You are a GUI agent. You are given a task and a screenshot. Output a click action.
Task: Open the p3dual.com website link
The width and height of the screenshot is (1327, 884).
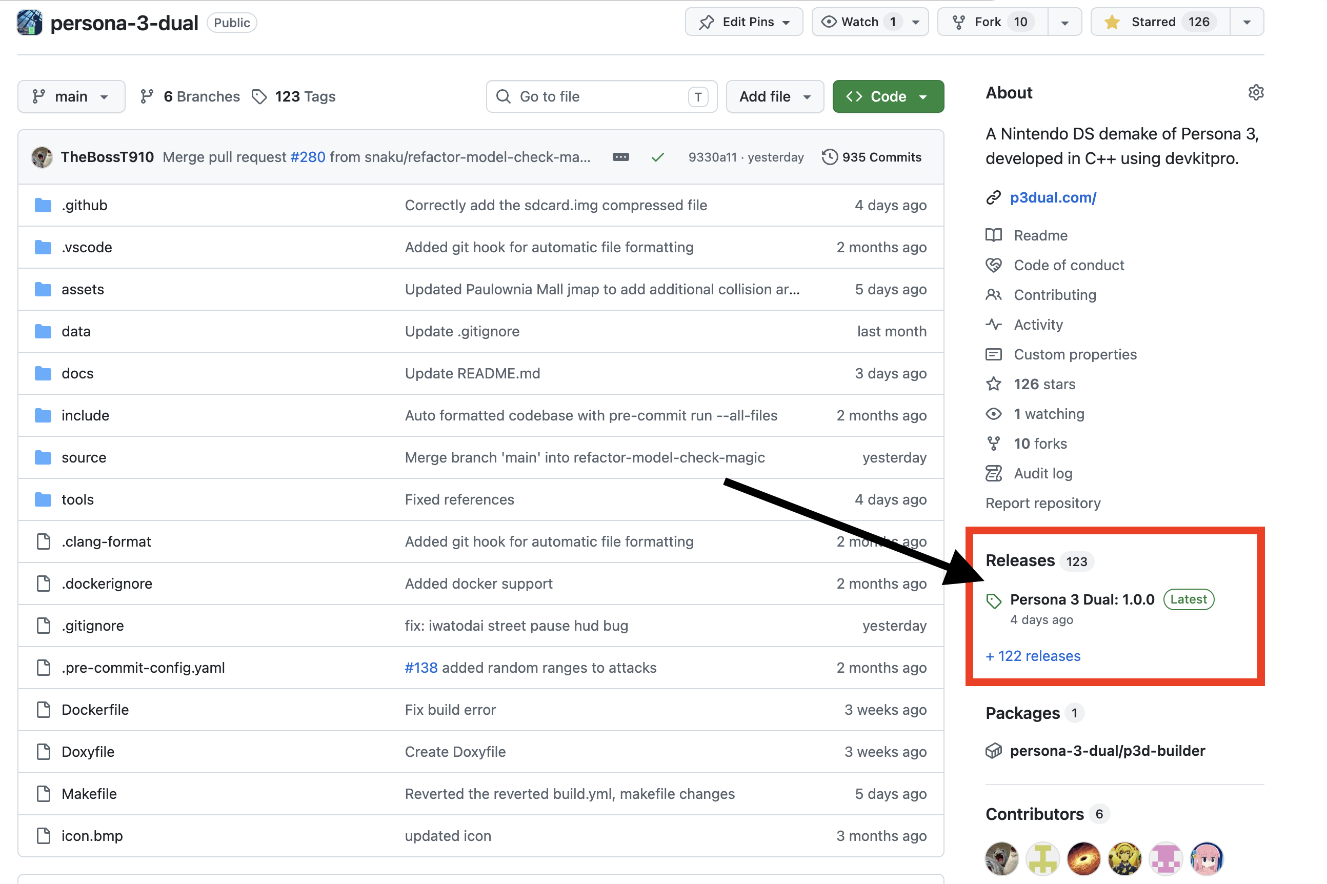[x=1053, y=197]
